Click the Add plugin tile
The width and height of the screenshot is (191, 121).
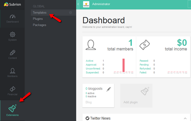pyautogui.click(x=136, y=95)
